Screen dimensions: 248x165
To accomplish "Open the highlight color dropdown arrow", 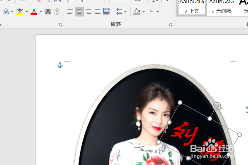I will [x=26, y=12].
